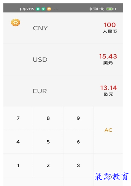Viewport: 131px width, 186px height.
Task: Clear the amount with AC key
Action: [x=108, y=130]
